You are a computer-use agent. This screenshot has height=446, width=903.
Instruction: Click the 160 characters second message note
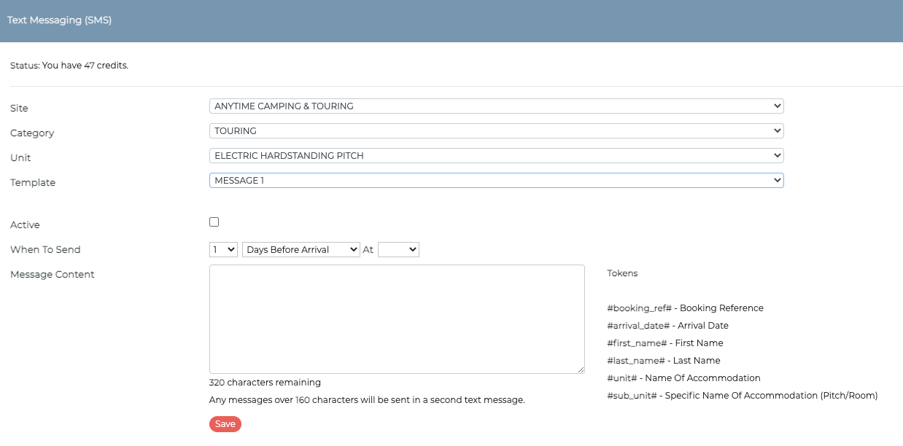pyautogui.click(x=367, y=400)
